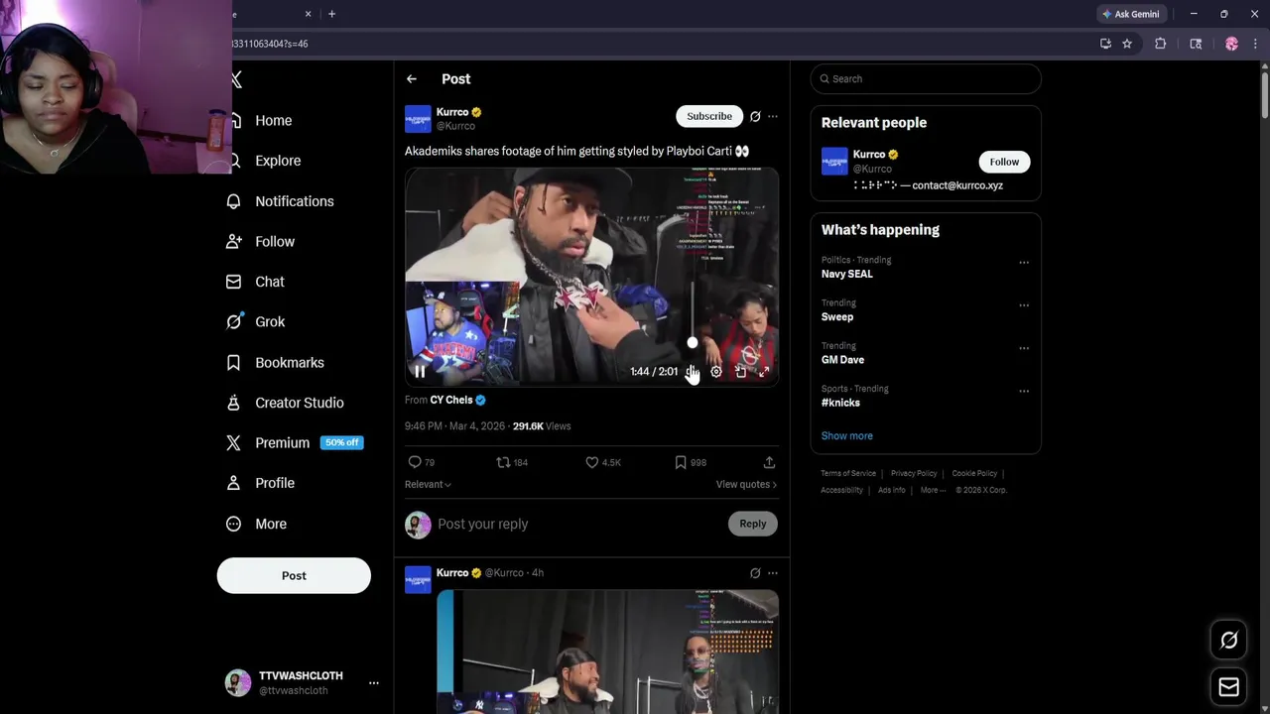
Task: Open Grok icon on Kurrco 4h reply
Action: coord(755,573)
